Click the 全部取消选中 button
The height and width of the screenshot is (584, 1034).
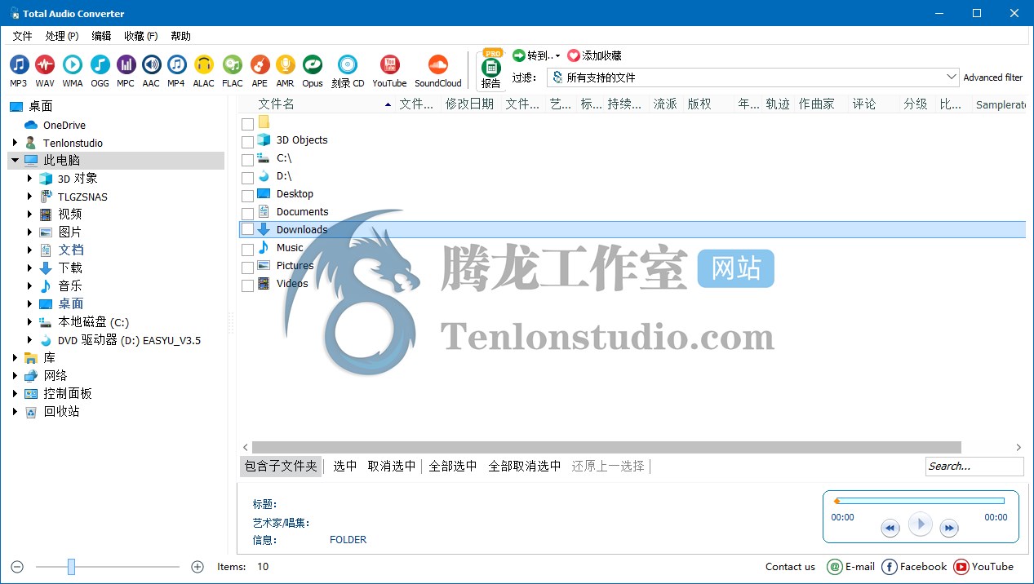525,466
